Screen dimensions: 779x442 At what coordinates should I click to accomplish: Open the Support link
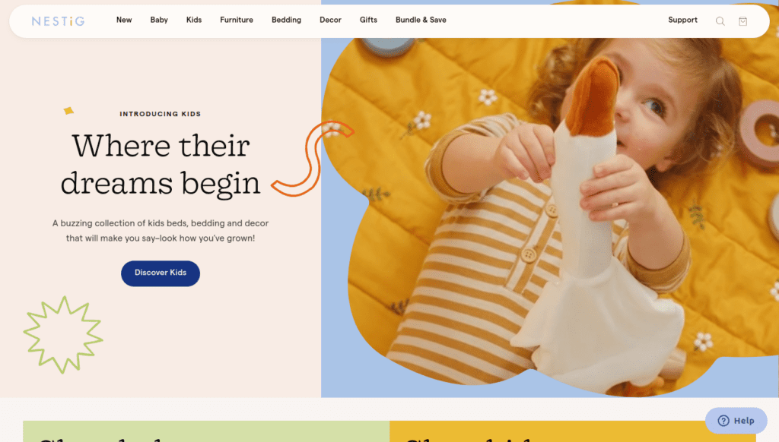(682, 20)
